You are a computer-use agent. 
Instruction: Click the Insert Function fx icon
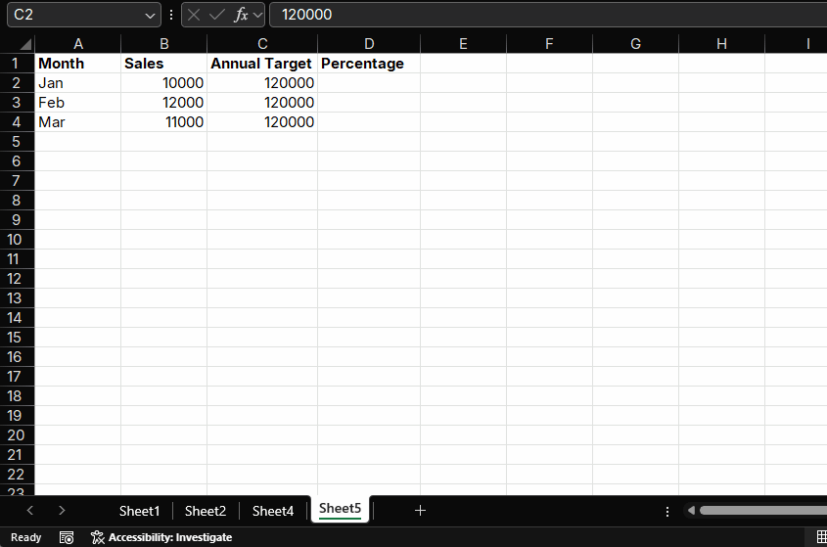click(x=241, y=15)
